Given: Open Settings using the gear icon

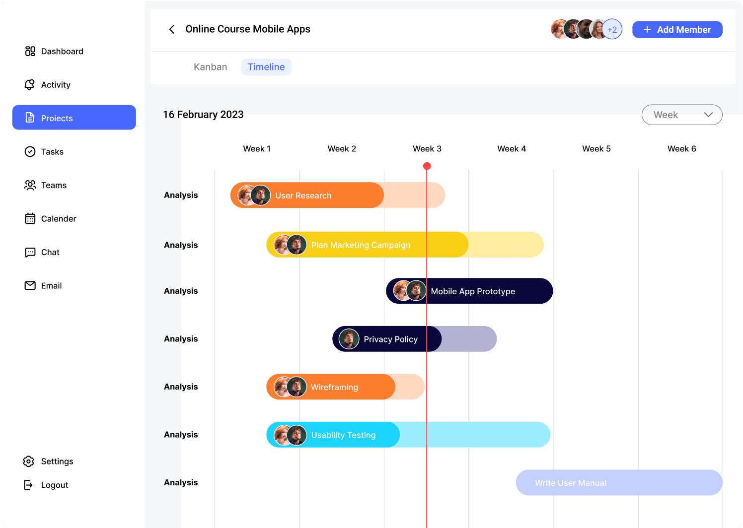Looking at the screenshot, I should [29, 462].
